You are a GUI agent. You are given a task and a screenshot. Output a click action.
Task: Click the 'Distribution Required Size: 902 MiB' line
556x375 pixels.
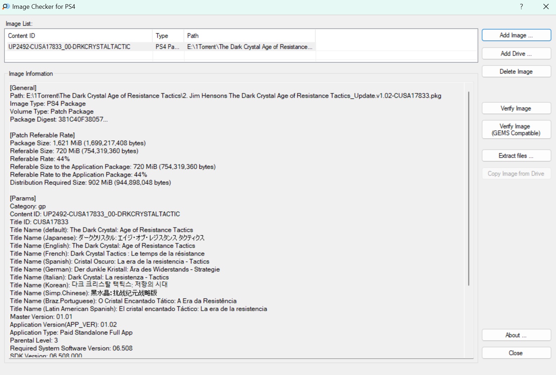pos(90,182)
